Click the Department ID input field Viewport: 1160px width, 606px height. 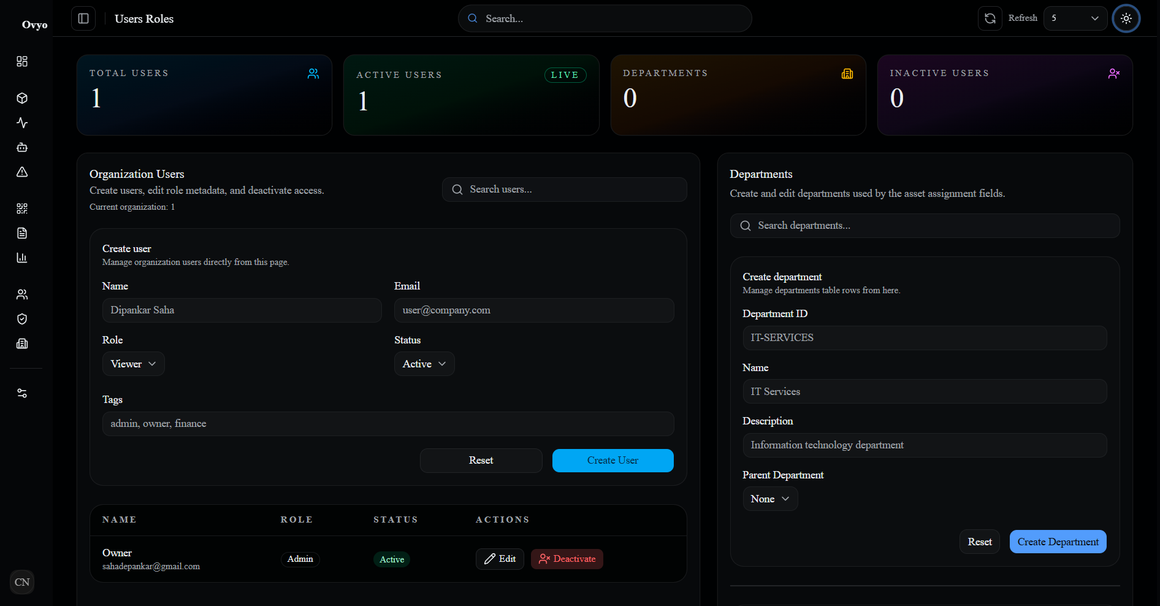coord(925,338)
